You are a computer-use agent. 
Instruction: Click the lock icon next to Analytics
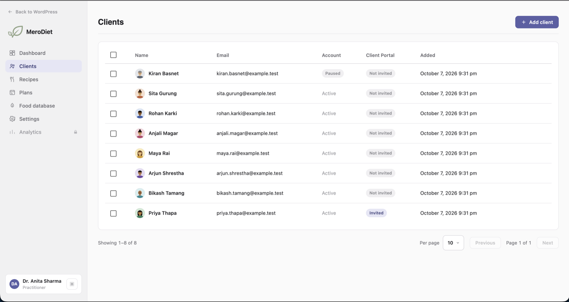point(75,132)
